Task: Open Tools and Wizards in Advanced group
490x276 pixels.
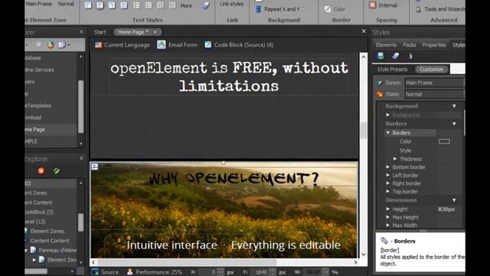Action: (x=444, y=9)
